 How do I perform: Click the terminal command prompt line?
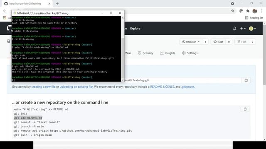pyautogui.click(x=66, y=80)
